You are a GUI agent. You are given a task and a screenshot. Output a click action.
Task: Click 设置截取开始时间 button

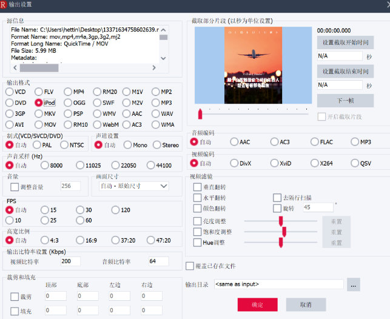345,42
